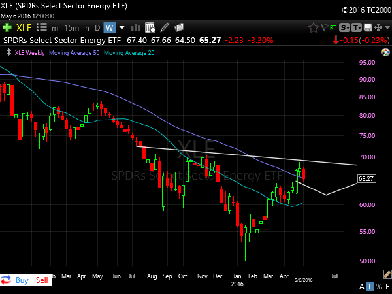The width and height of the screenshot is (392, 294).
Task: Open the T dropdown button
Action: point(356,27)
